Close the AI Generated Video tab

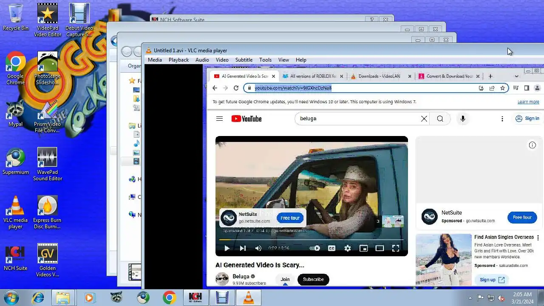point(273,76)
